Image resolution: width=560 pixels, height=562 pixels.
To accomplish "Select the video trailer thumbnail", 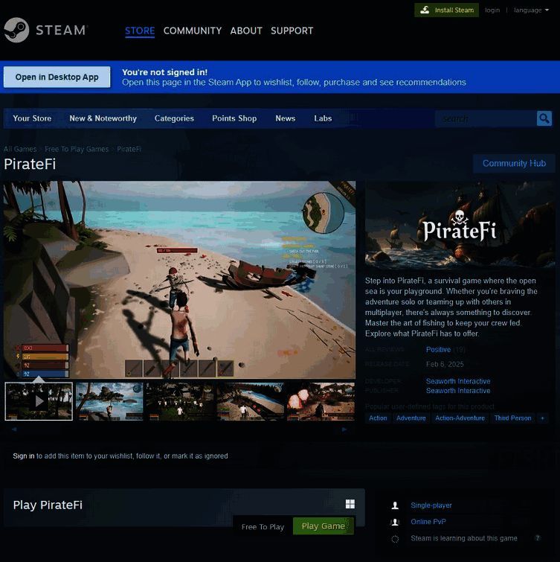I will click(39, 401).
